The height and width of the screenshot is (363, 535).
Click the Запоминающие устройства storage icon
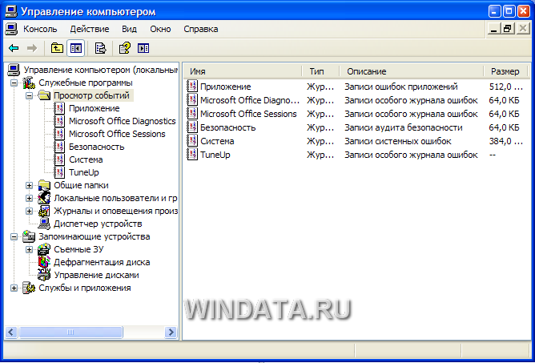click(29, 236)
